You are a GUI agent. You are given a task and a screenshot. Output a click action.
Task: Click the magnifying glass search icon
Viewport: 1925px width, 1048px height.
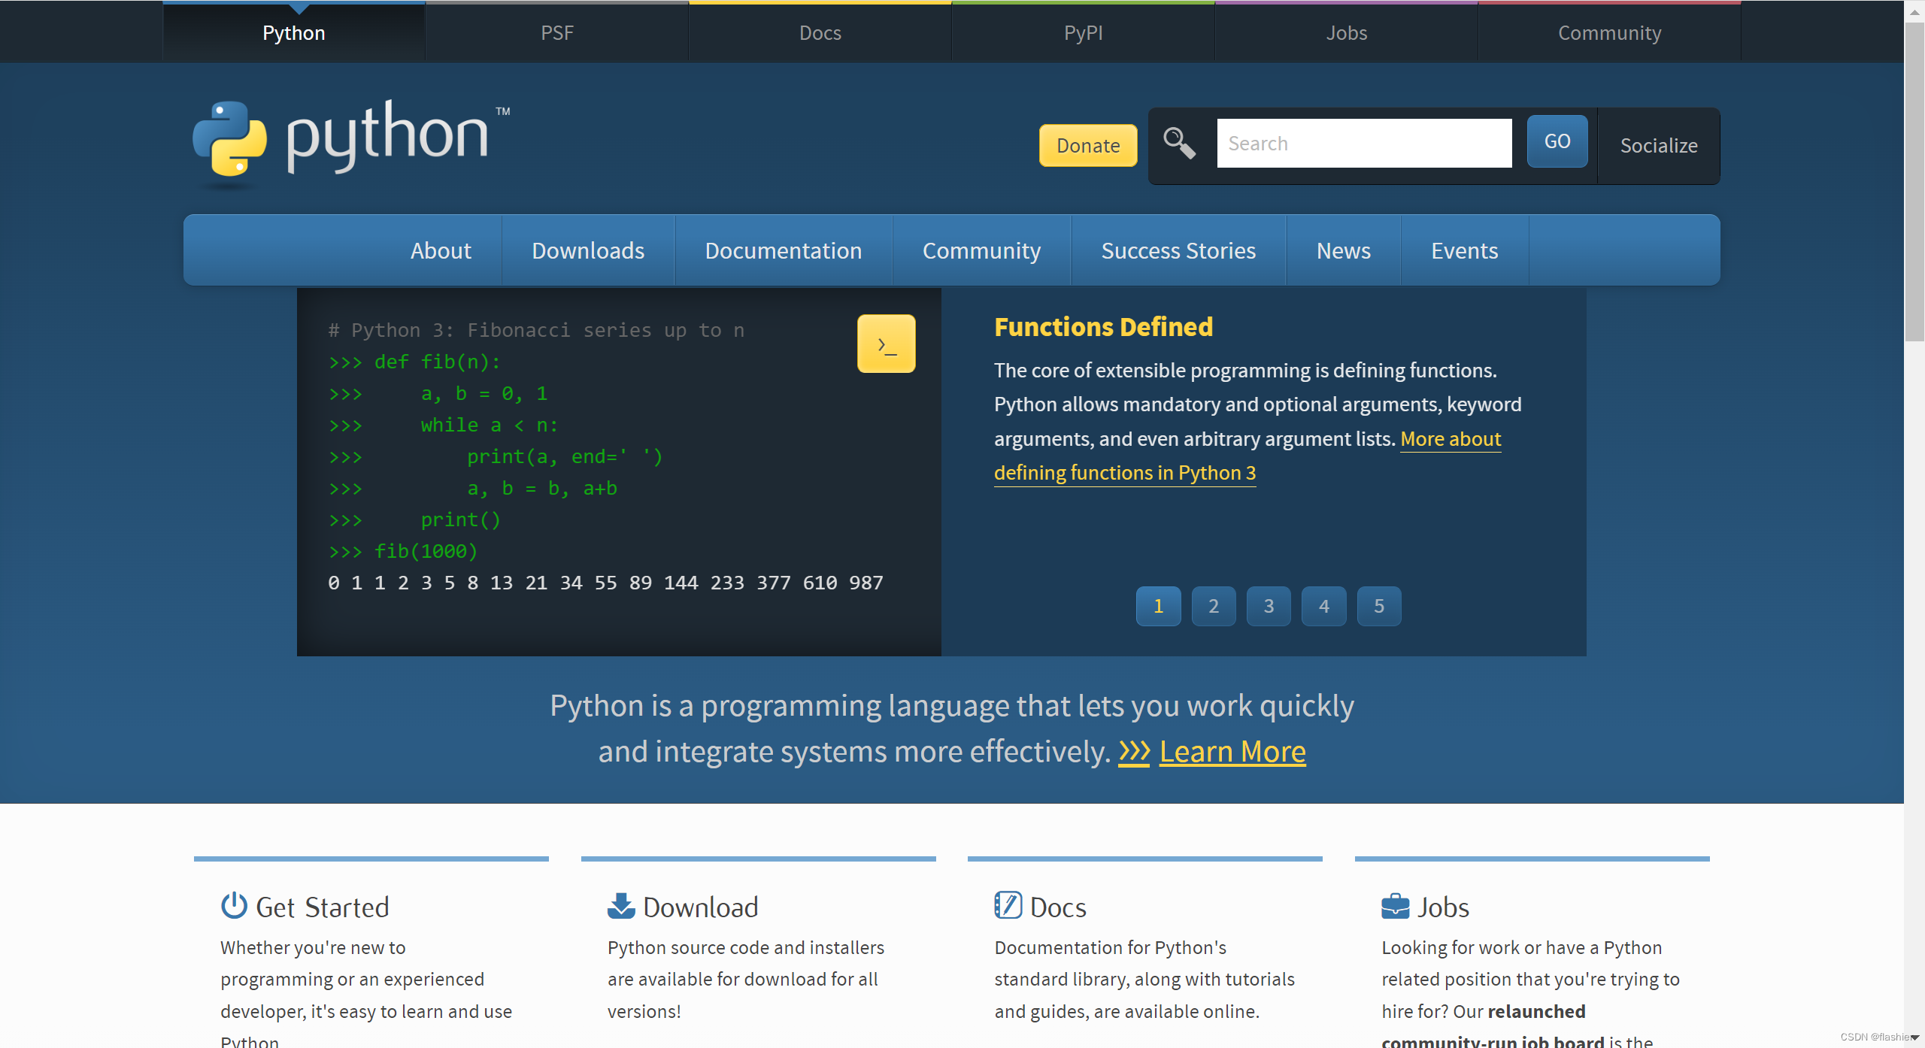pyautogui.click(x=1178, y=143)
